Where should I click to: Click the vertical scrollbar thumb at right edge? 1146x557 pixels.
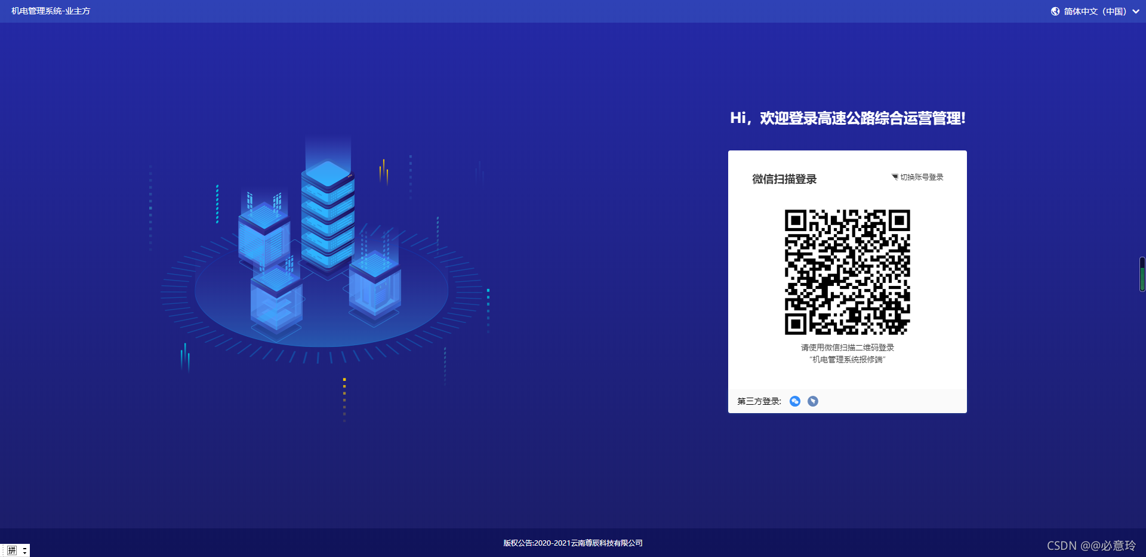pyautogui.click(x=1142, y=275)
